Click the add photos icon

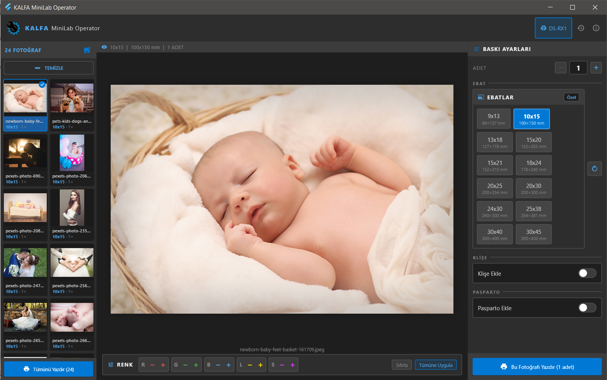(x=87, y=50)
